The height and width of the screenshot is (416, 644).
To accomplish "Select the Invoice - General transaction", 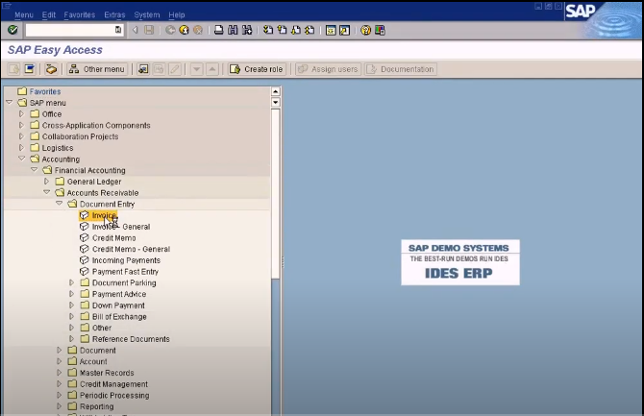I will 121,227.
